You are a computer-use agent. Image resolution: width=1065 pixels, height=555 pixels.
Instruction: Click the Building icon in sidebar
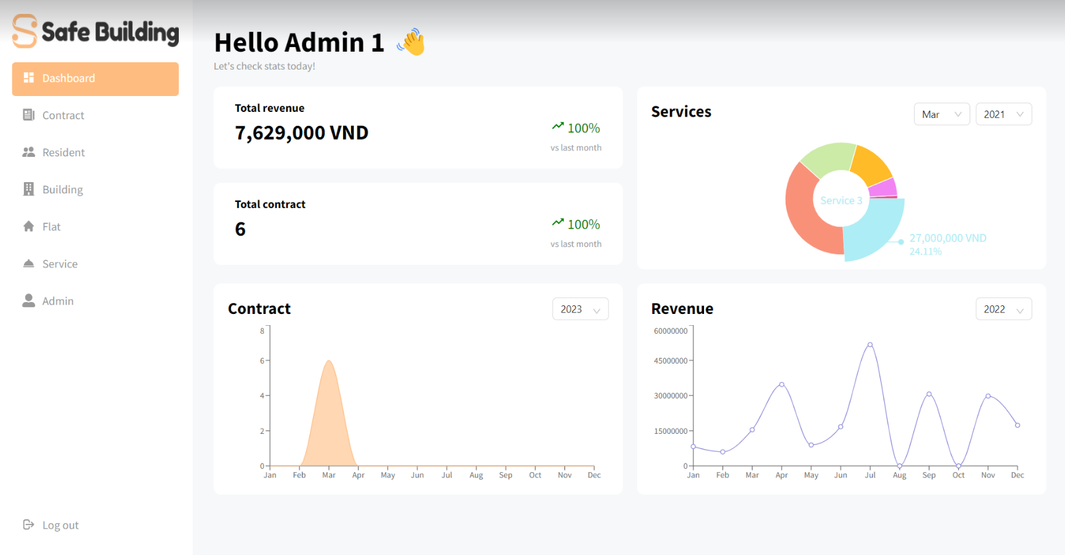point(28,189)
